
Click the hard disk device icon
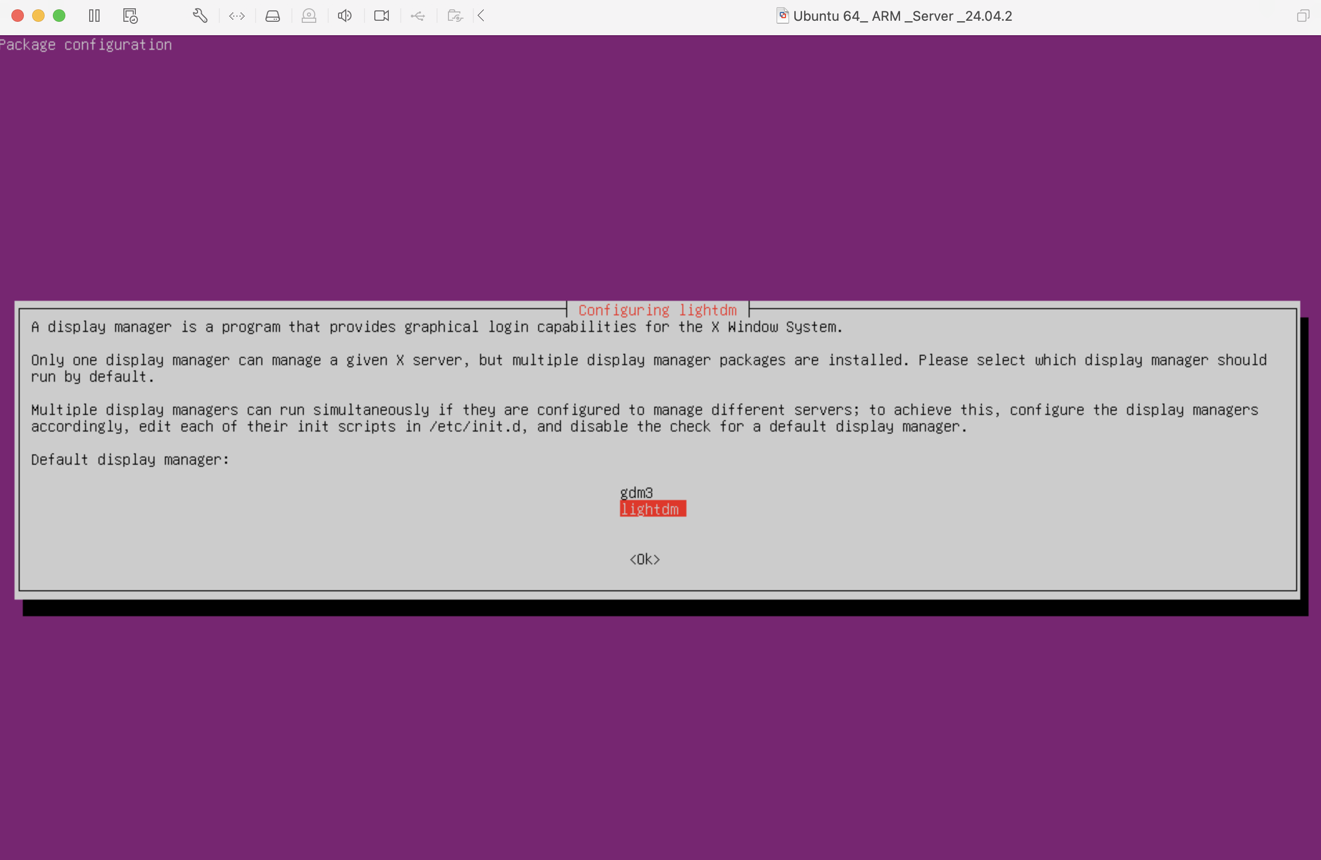[x=273, y=16]
